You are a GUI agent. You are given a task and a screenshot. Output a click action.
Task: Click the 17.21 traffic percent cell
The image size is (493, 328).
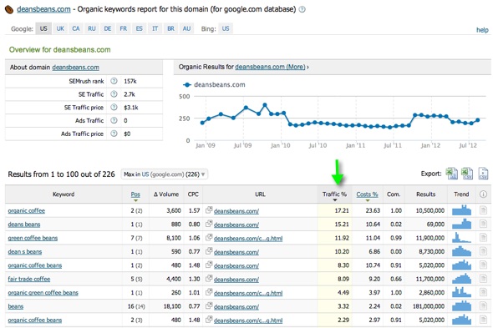342,210
